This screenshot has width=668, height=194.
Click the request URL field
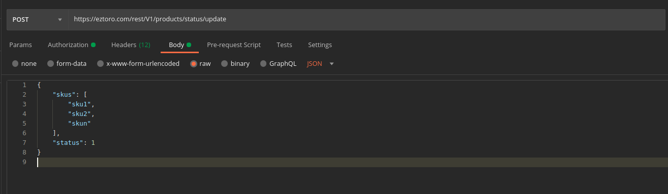click(x=367, y=19)
